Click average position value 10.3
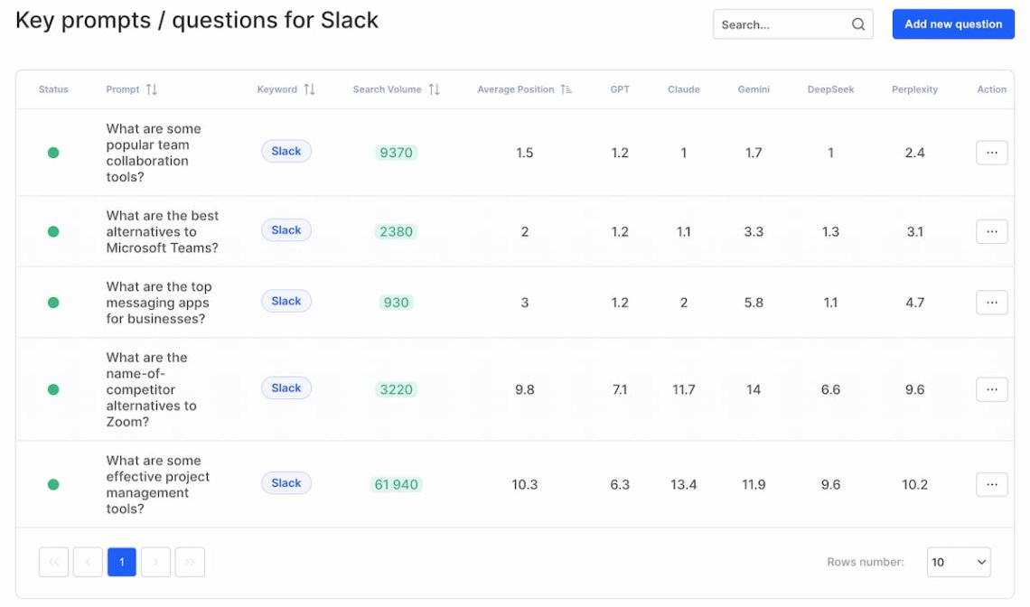The width and height of the screenshot is (1030, 607). (524, 484)
